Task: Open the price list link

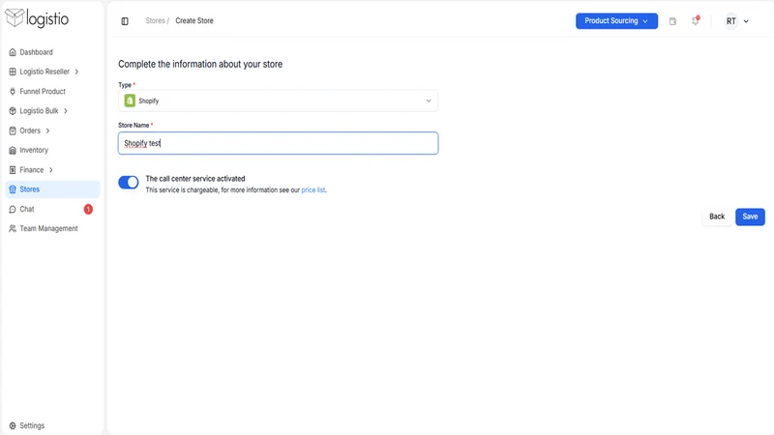Action: click(313, 189)
